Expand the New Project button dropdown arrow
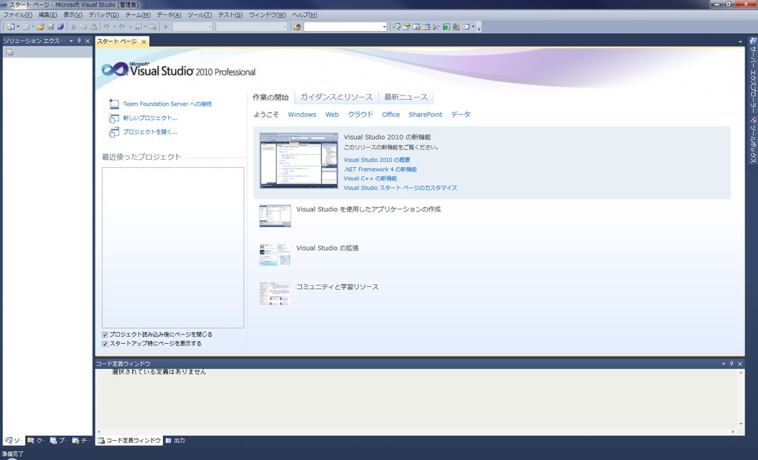Viewport: 758px width, 460px height. click(19, 27)
